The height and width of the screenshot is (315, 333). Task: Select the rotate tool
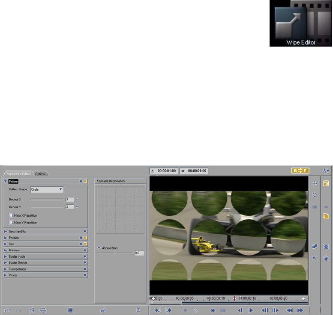[x=315, y=195]
